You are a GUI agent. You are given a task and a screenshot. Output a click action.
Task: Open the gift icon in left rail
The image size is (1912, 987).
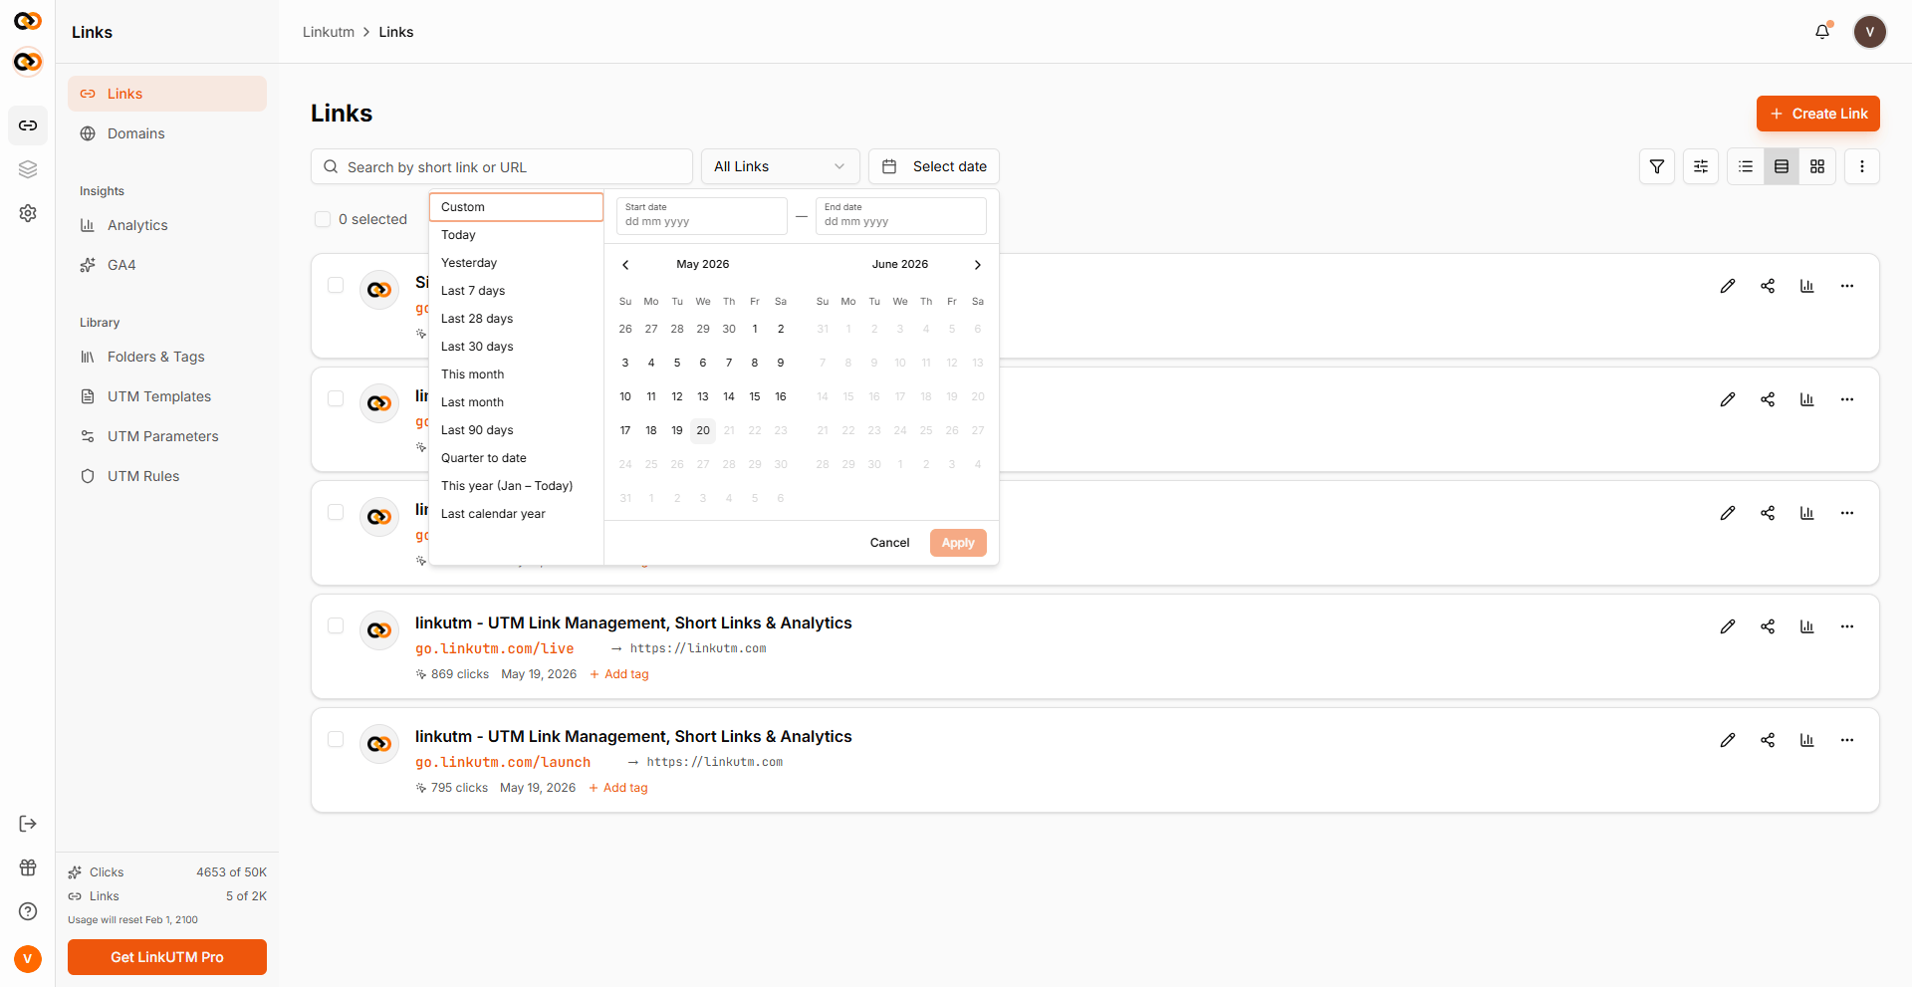tap(28, 867)
